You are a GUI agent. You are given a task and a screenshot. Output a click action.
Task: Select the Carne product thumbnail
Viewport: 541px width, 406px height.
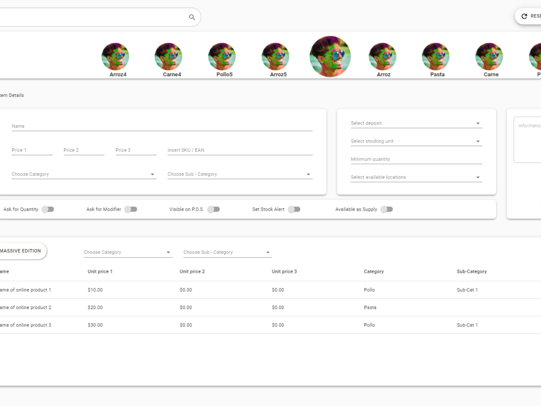489,56
